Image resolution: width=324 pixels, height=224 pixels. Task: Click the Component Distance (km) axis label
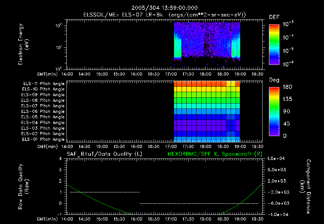coord(305,187)
